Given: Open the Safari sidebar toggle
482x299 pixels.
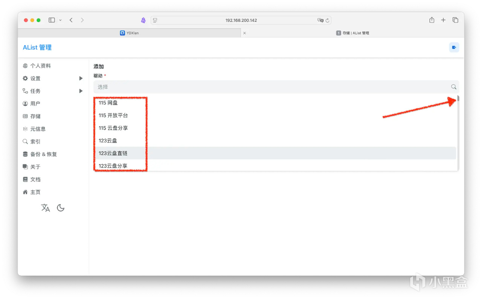Looking at the screenshot, I should pyautogui.click(x=52, y=20).
